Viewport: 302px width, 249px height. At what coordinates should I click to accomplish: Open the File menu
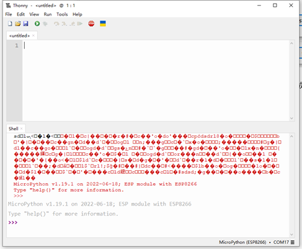9,14
